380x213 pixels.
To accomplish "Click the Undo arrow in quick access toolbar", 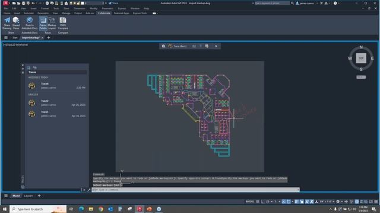I will [x=33, y=3].
